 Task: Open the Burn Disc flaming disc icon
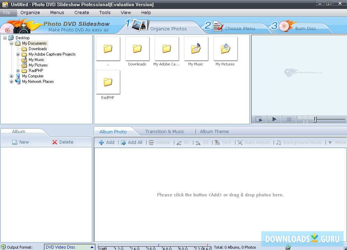287,26
